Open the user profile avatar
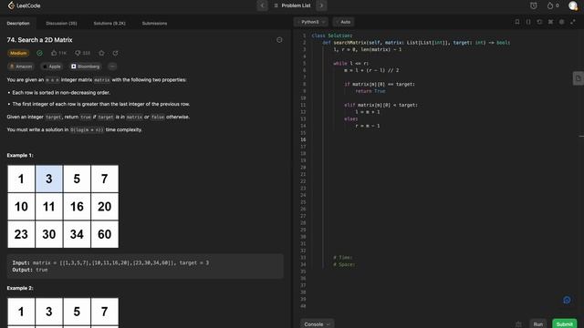The width and height of the screenshot is (584, 328). 573,5
